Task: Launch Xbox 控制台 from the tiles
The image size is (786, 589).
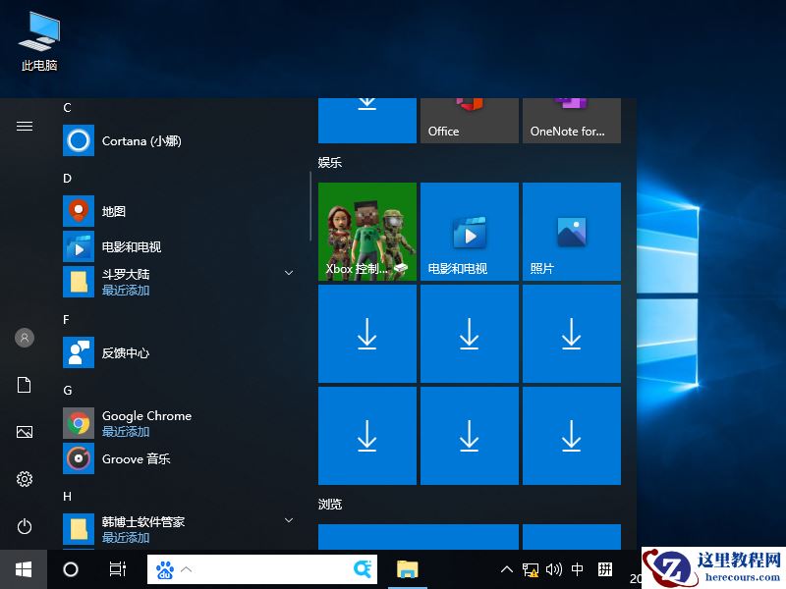Action: click(366, 231)
